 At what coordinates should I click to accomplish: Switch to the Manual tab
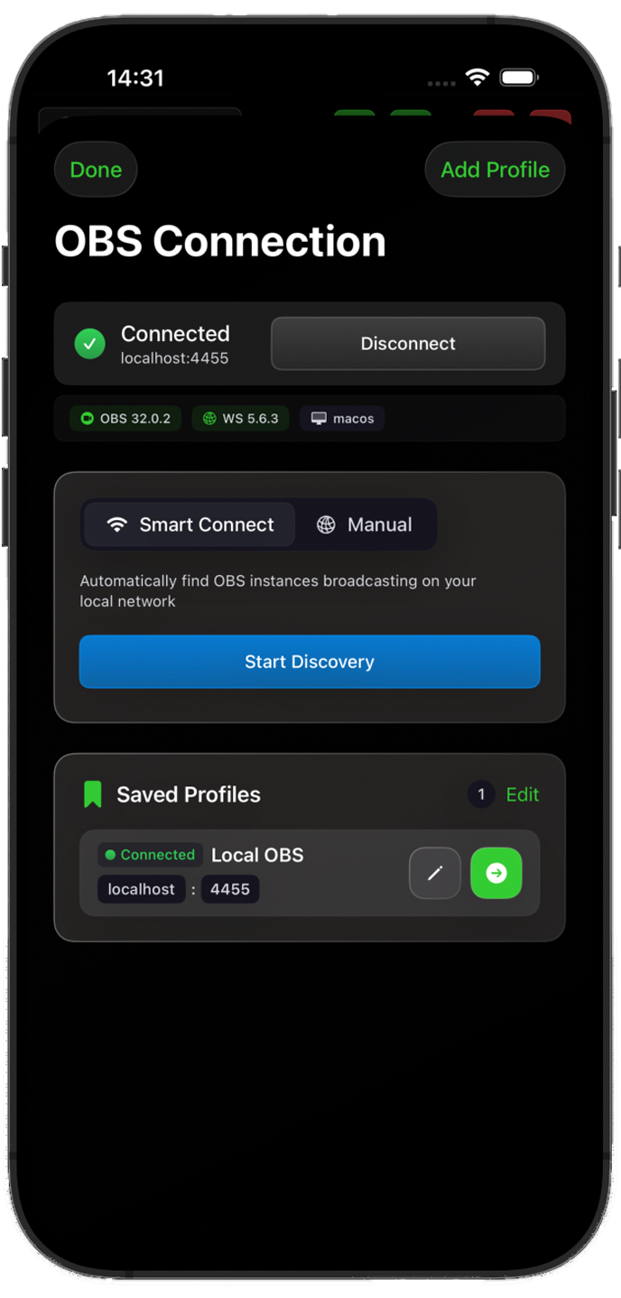point(366,524)
